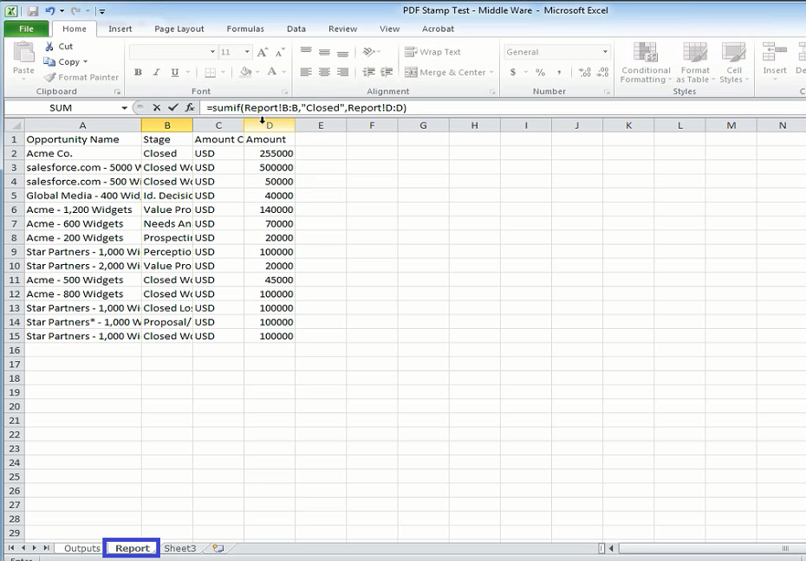806x561 pixels.
Task: Switch to the Page Layout tab
Action: coord(179,29)
